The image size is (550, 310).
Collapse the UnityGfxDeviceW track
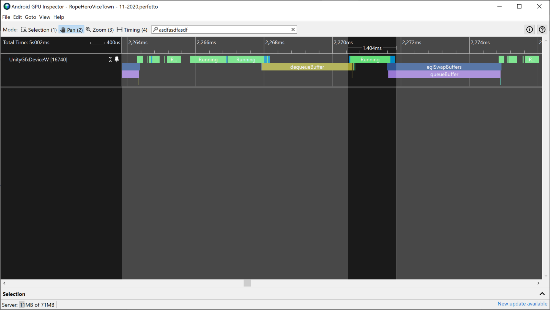click(110, 59)
